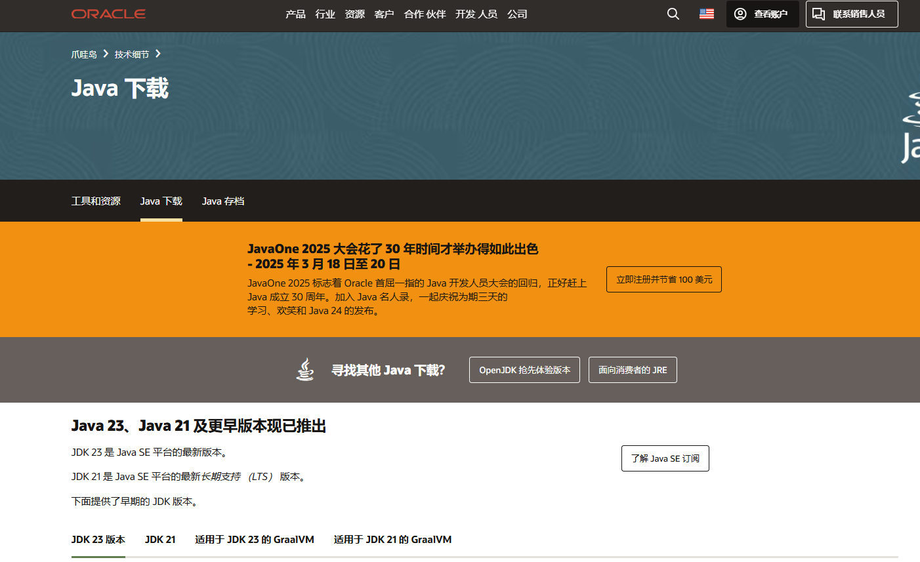920x562 pixels.
Task: Click the chat icon in 联系销售人员
Action: pos(819,14)
